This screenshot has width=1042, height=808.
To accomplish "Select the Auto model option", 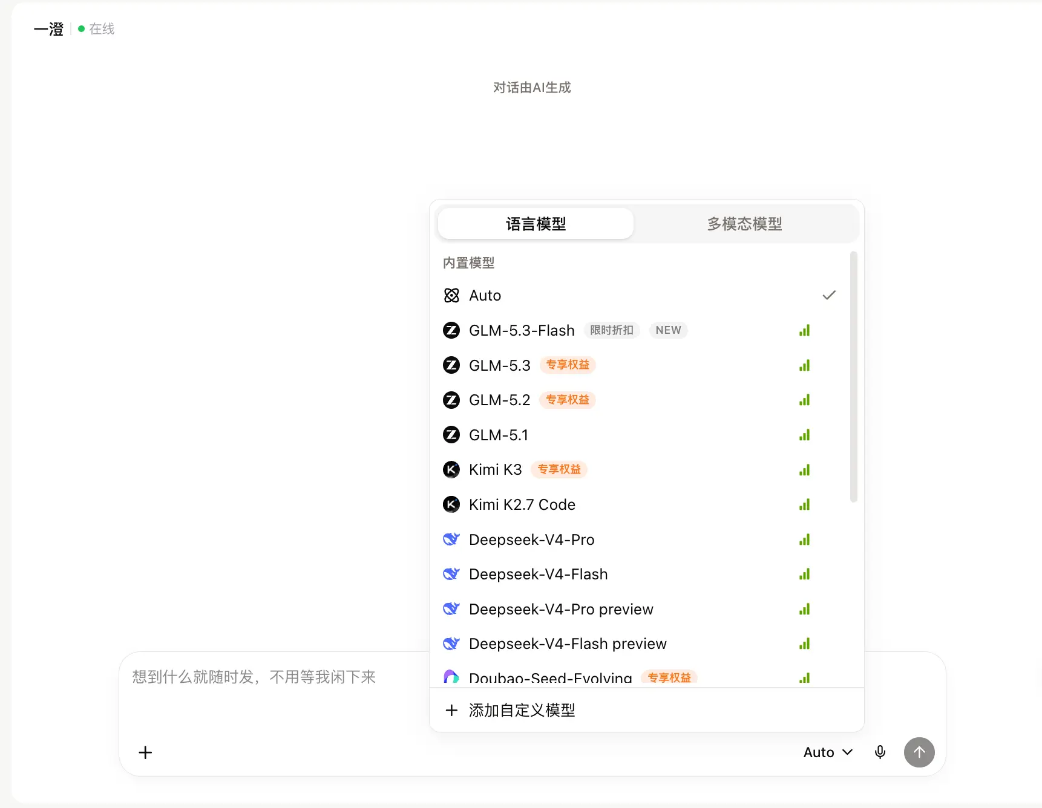I will [641, 295].
